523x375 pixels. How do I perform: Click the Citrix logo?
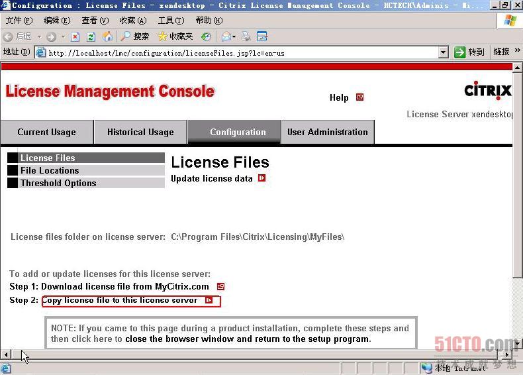488,90
